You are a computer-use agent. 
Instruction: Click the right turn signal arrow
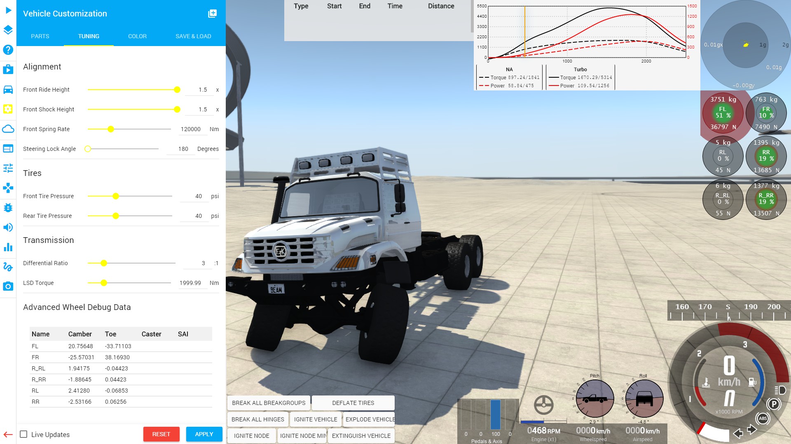tap(752, 430)
